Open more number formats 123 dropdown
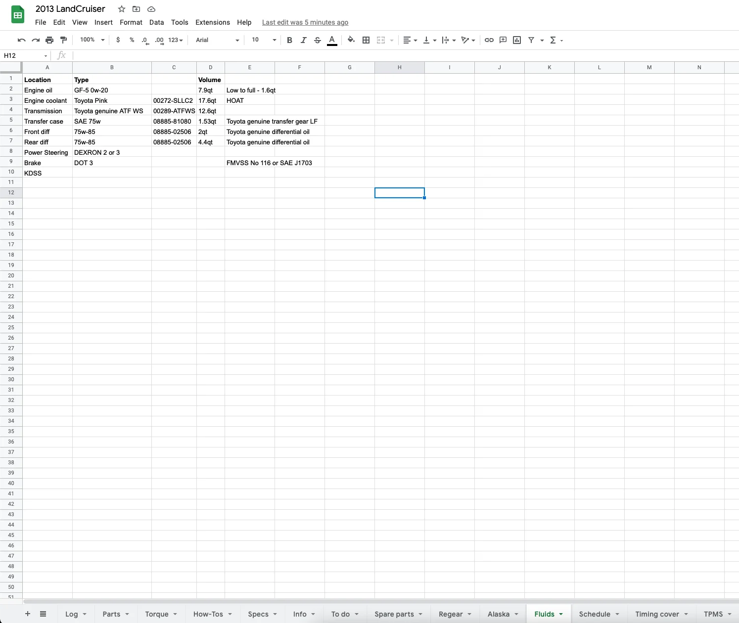 176,40
